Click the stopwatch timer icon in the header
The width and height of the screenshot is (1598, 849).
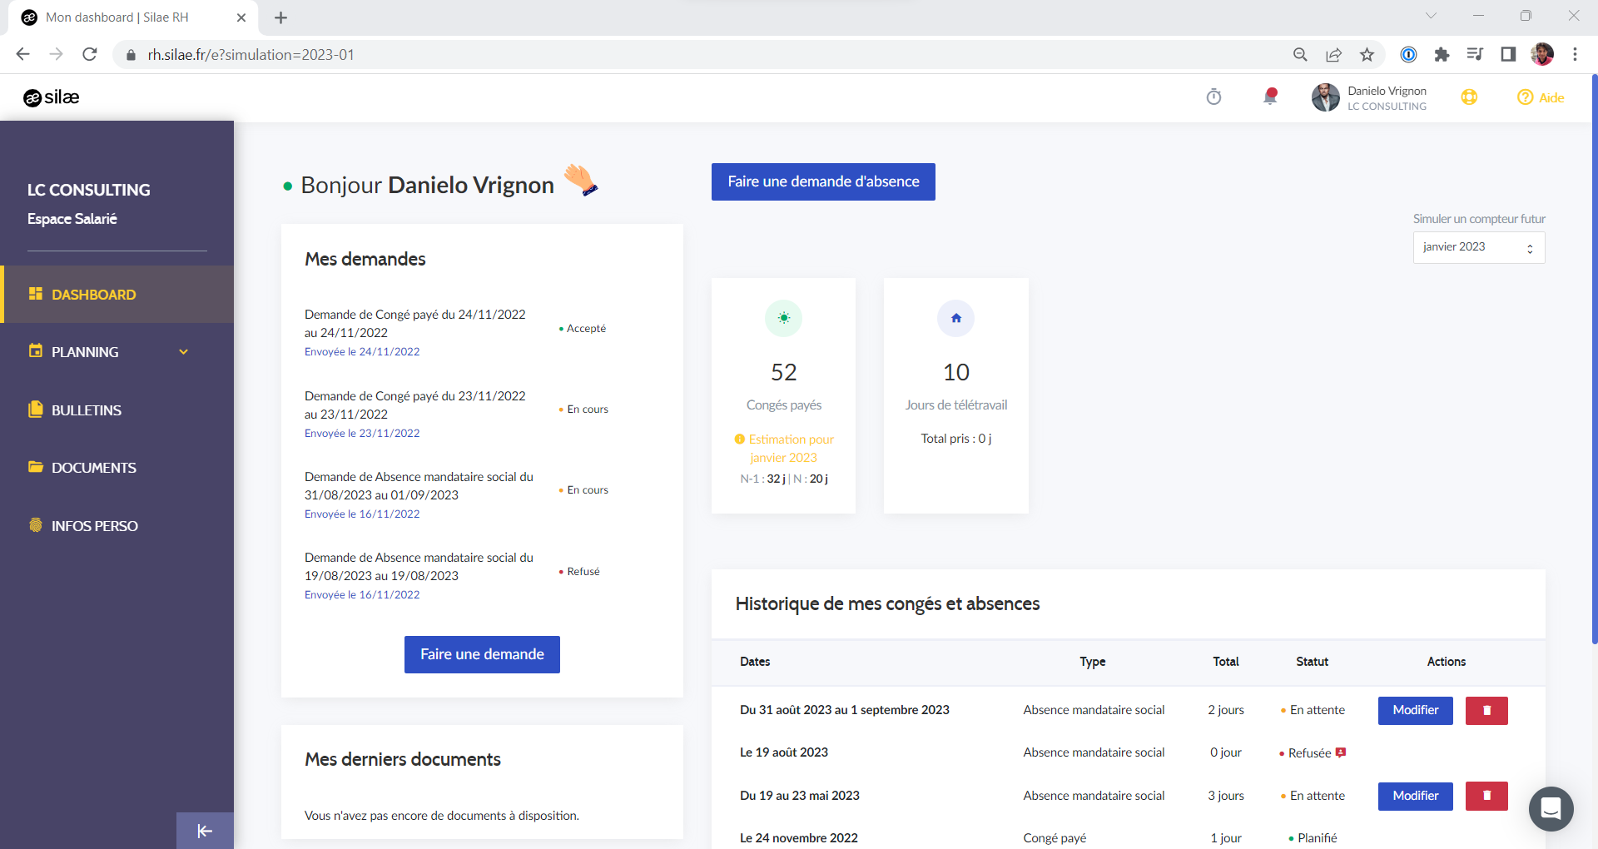pyautogui.click(x=1213, y=97)
